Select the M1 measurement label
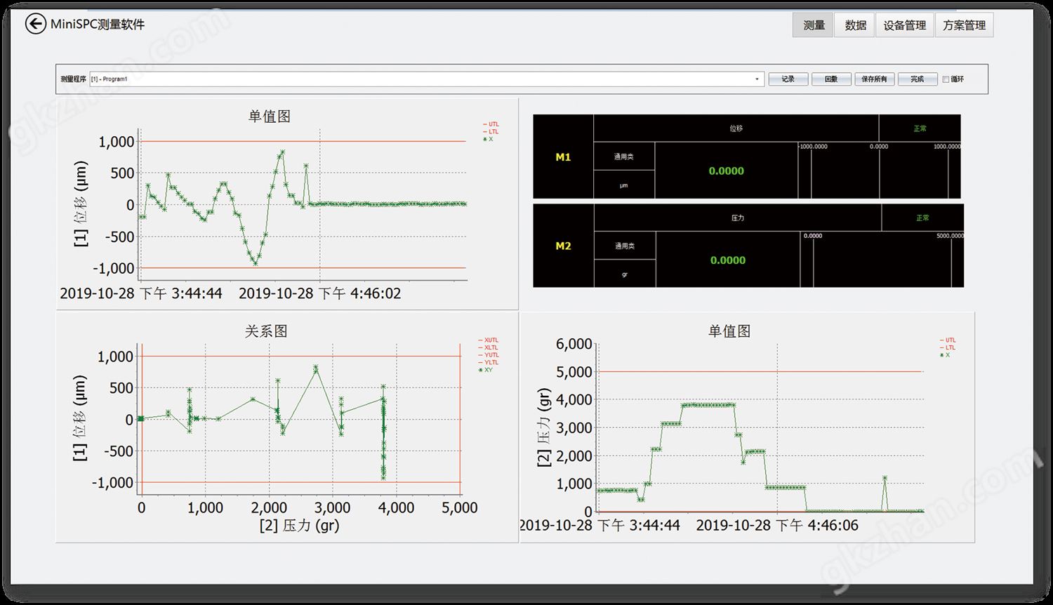This screenshot has height=605, width=1053. (x=563, y=157)
